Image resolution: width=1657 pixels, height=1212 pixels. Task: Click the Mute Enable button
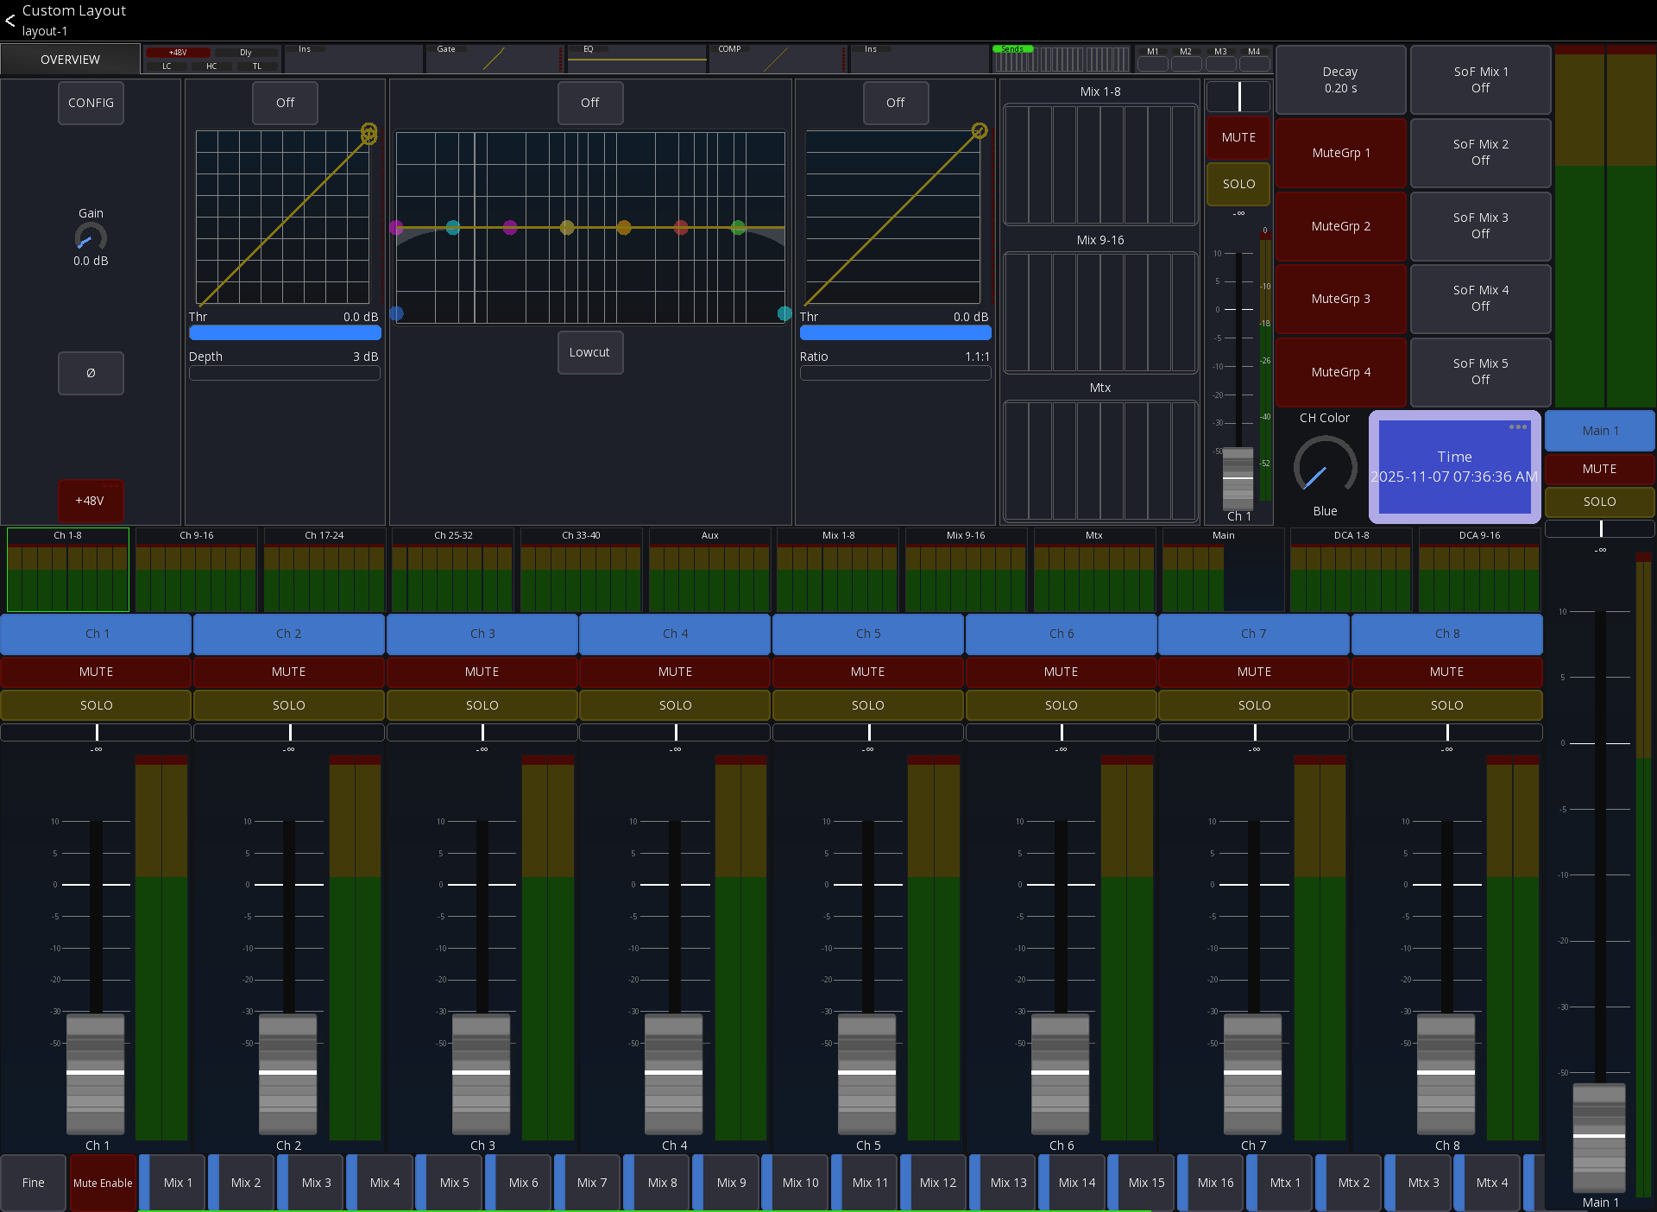click(x=103, y=1183)
